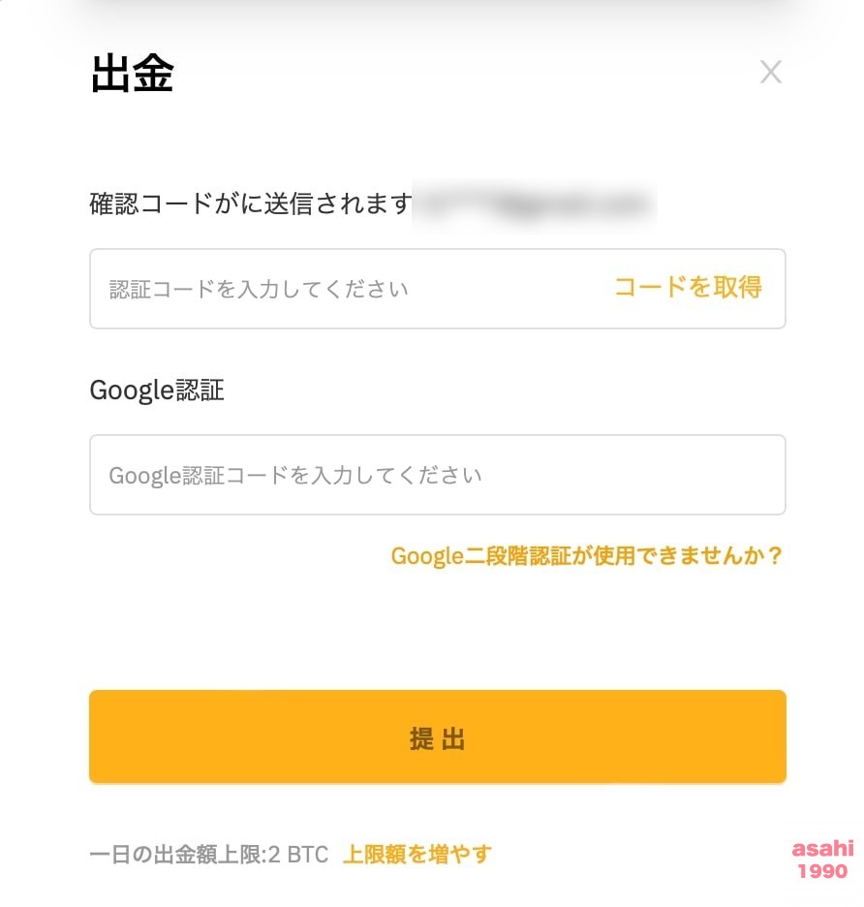
Task: Dismiss the dialog with the gray X
Action: point(770,73)
